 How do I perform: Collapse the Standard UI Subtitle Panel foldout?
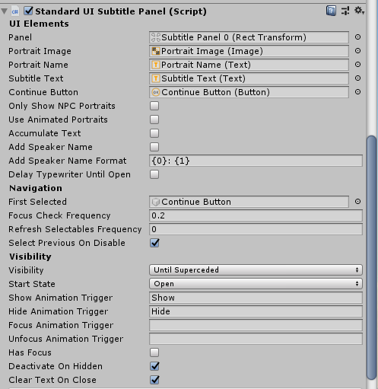5,11
